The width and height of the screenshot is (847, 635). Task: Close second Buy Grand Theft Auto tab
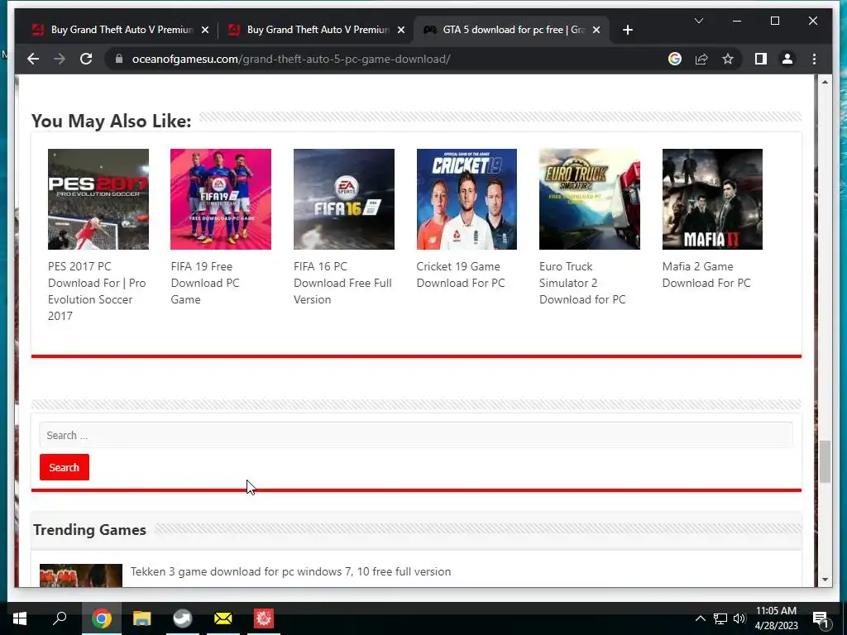point(401,31)
